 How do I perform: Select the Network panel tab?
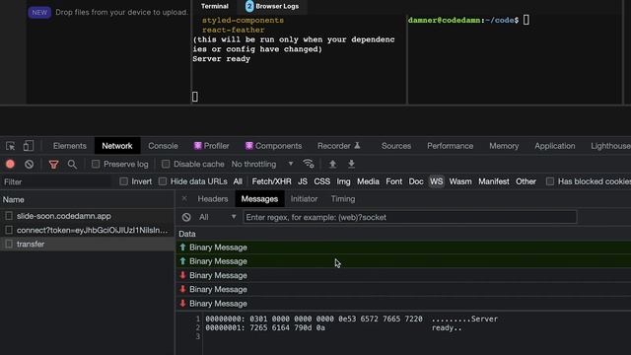tap(117, 146)
